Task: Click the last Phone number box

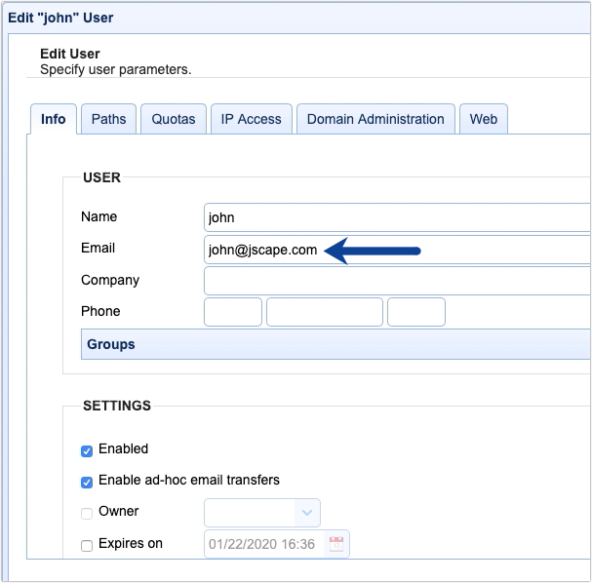Action: point(416,312)
